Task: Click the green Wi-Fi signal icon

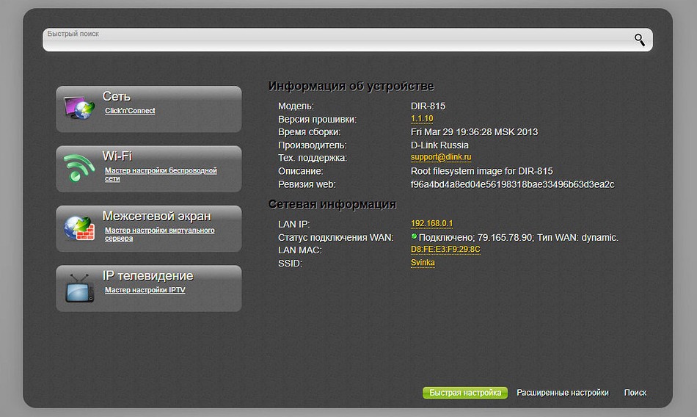Action: coord(79,169)
